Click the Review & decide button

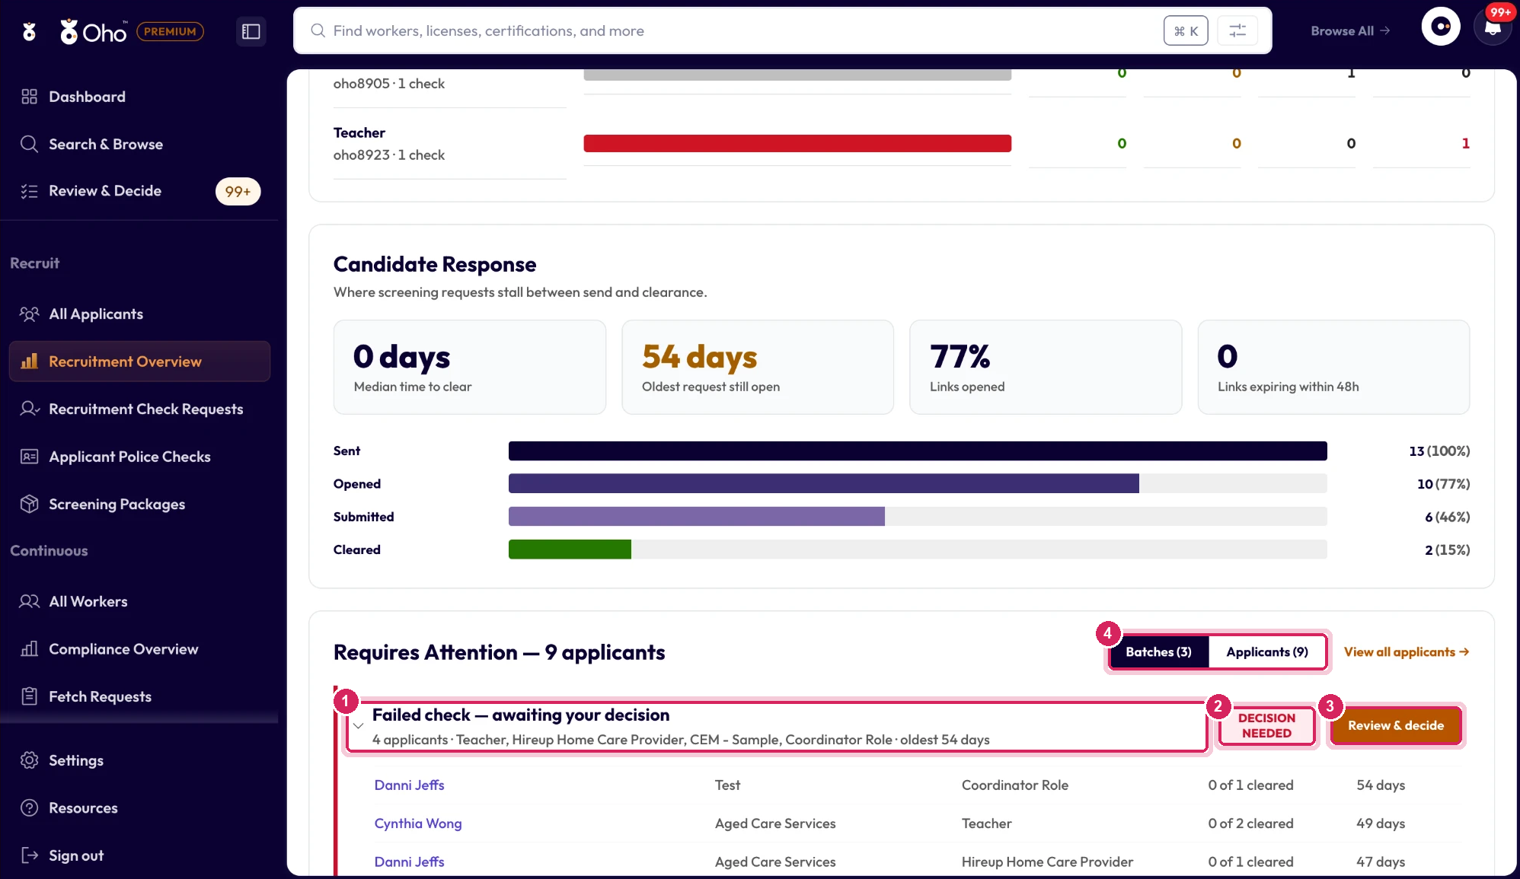[x=1395, y=725]
